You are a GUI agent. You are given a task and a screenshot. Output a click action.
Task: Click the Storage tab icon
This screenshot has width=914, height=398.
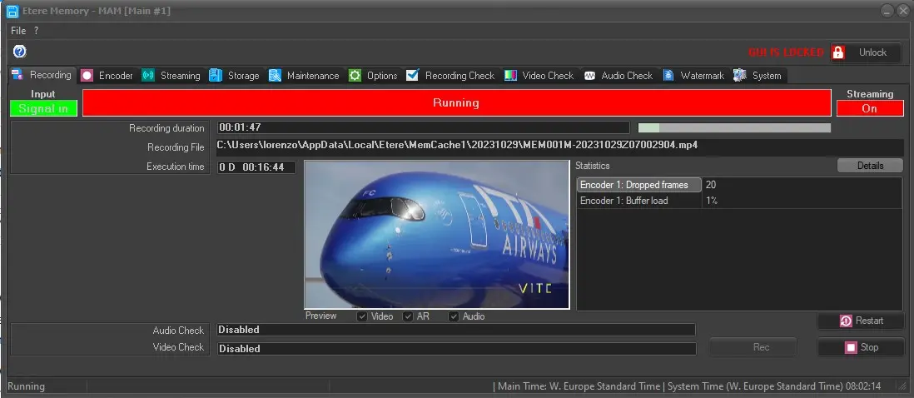click(x=216, y=76)
